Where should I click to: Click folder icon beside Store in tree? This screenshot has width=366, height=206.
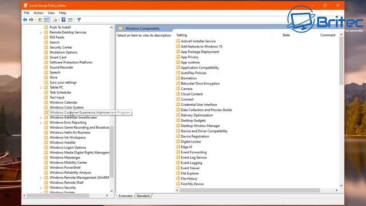pyautogui.click(x=46, y=77)
